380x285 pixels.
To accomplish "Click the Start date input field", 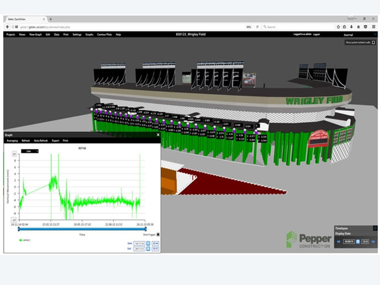I will [139, 243].
